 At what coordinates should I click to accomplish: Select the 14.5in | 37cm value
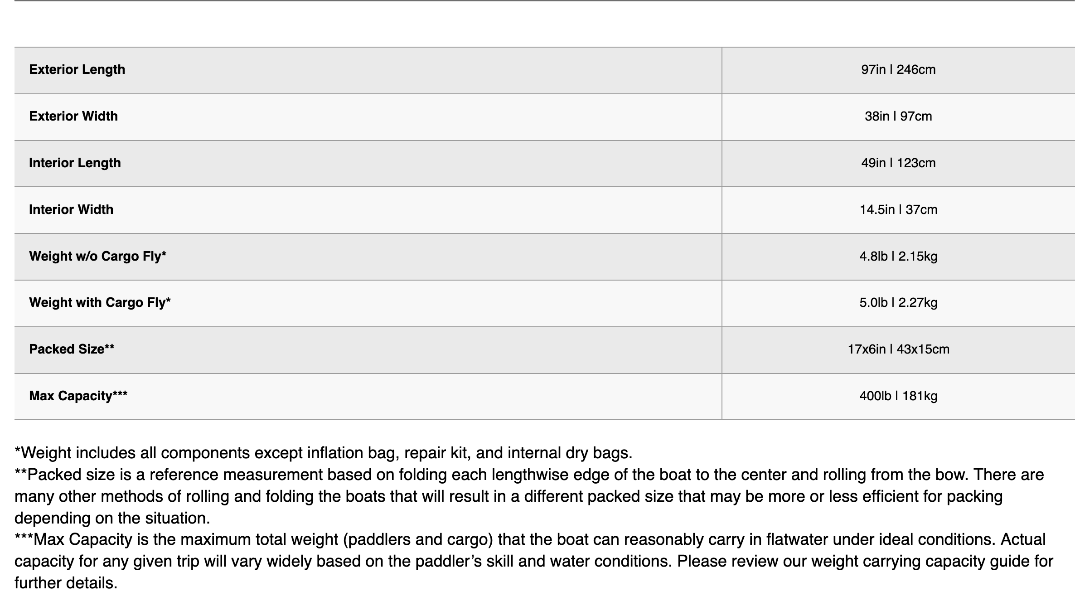click(x=898, y=210)
